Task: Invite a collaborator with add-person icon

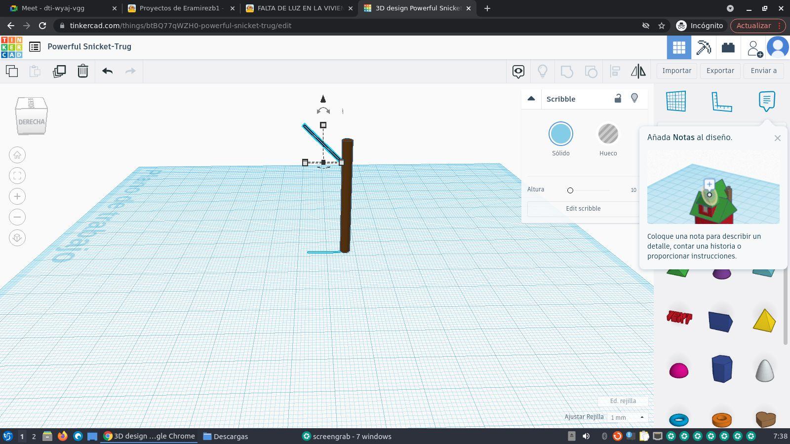Action: (x=754, y=48)
